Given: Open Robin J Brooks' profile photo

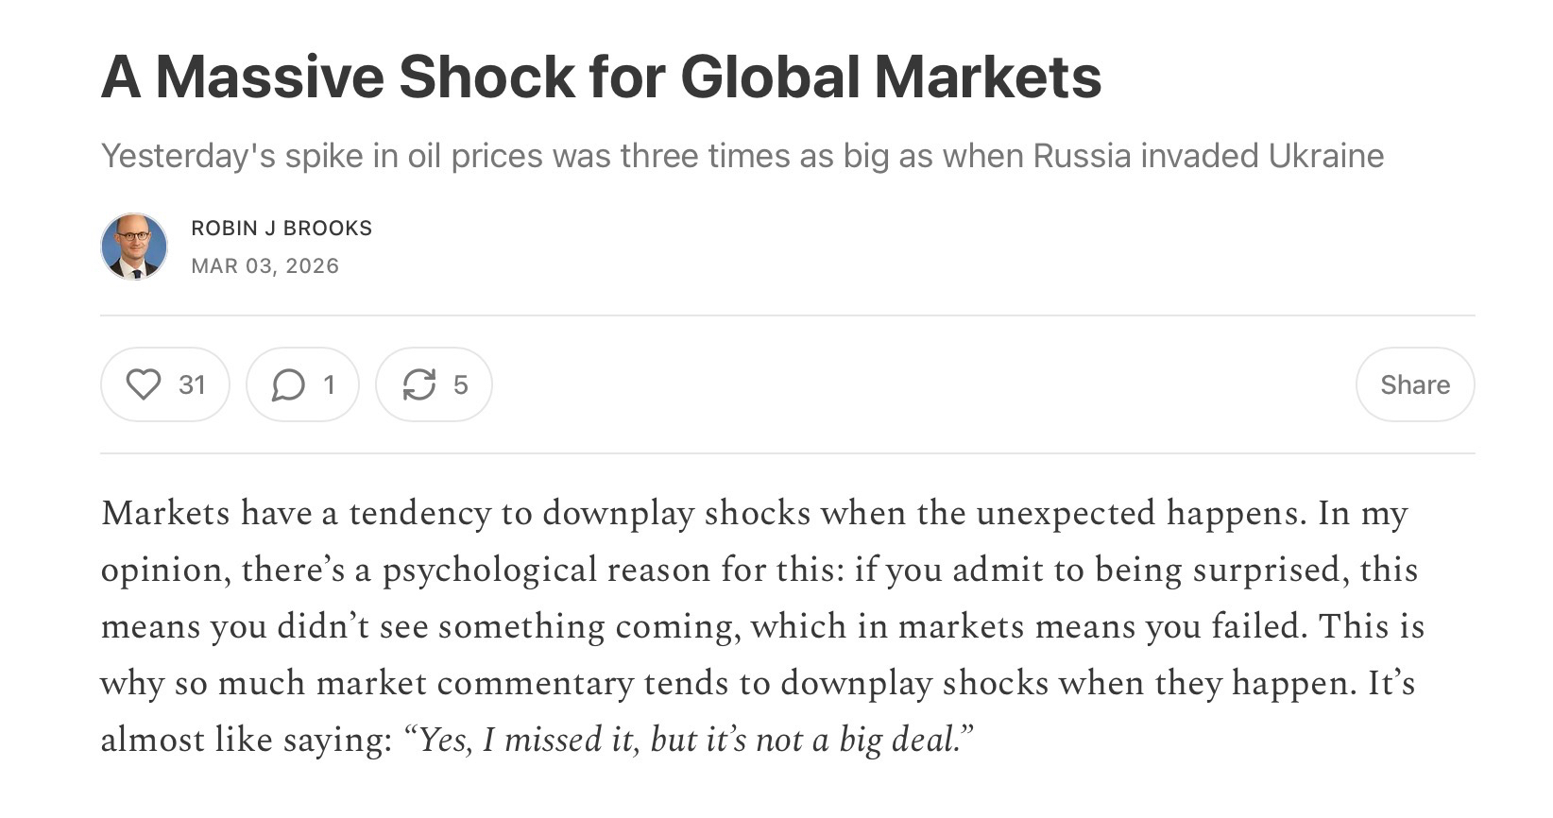Looking at the screenshot, I should [134, 247].
